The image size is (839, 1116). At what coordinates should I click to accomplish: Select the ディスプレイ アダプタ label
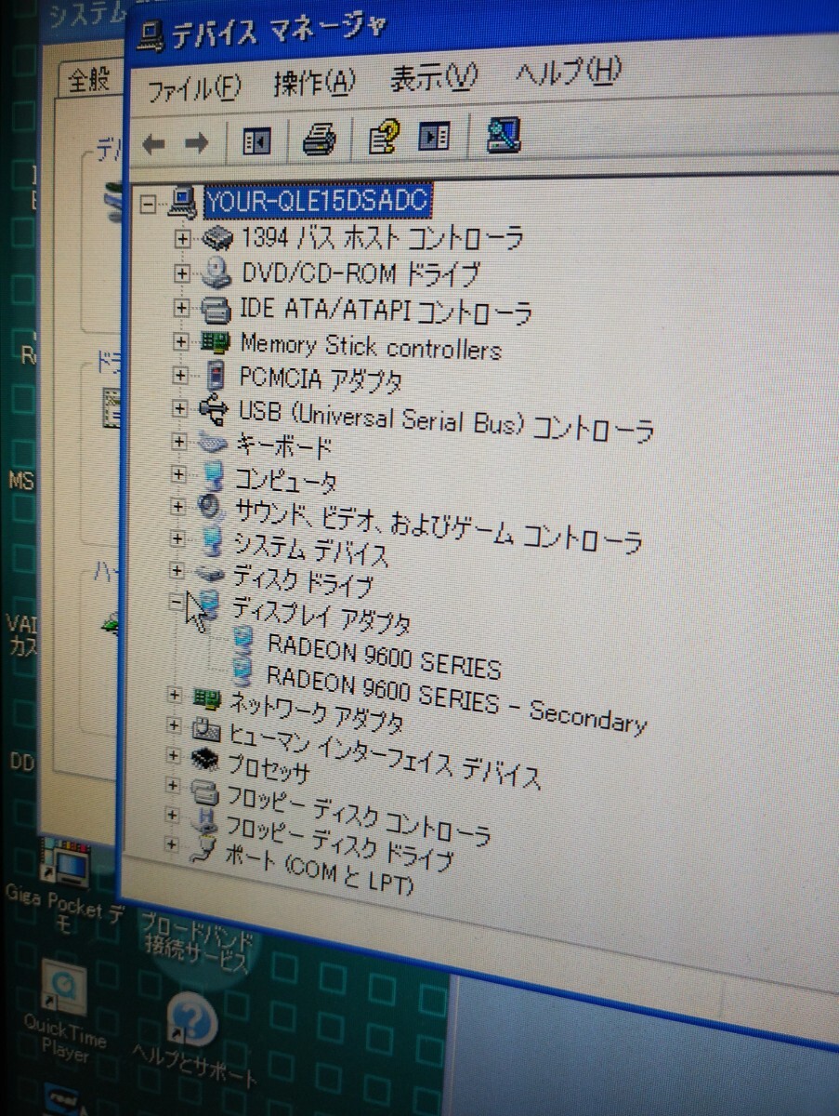[x=321, y=617]
